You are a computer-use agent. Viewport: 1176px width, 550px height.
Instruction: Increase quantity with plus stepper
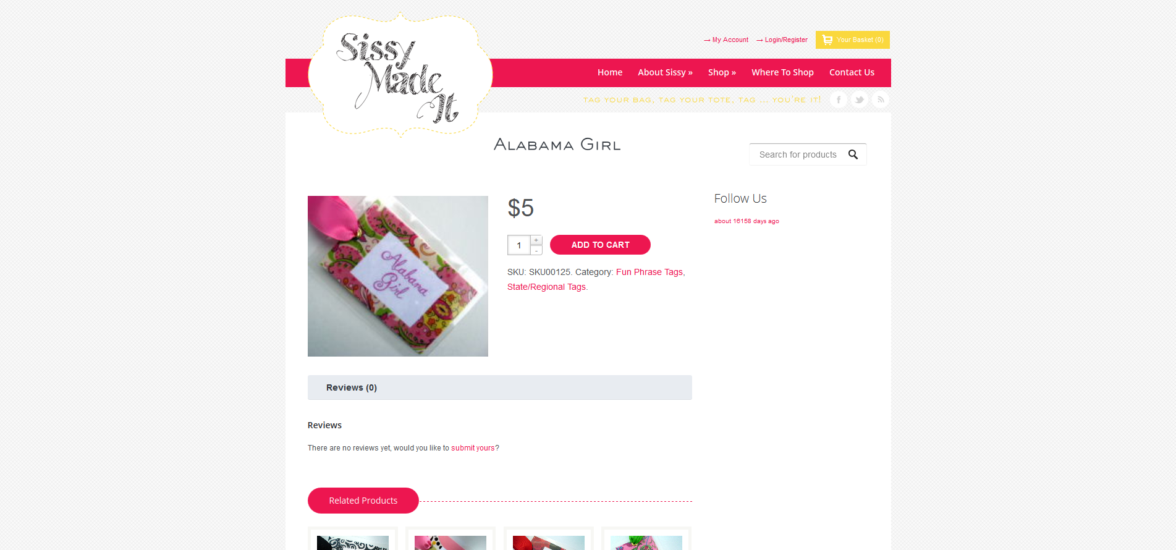point(536,240)
